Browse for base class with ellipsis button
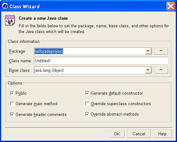The width and height of the screenshot is (177, 142). (x=161, y=70)
